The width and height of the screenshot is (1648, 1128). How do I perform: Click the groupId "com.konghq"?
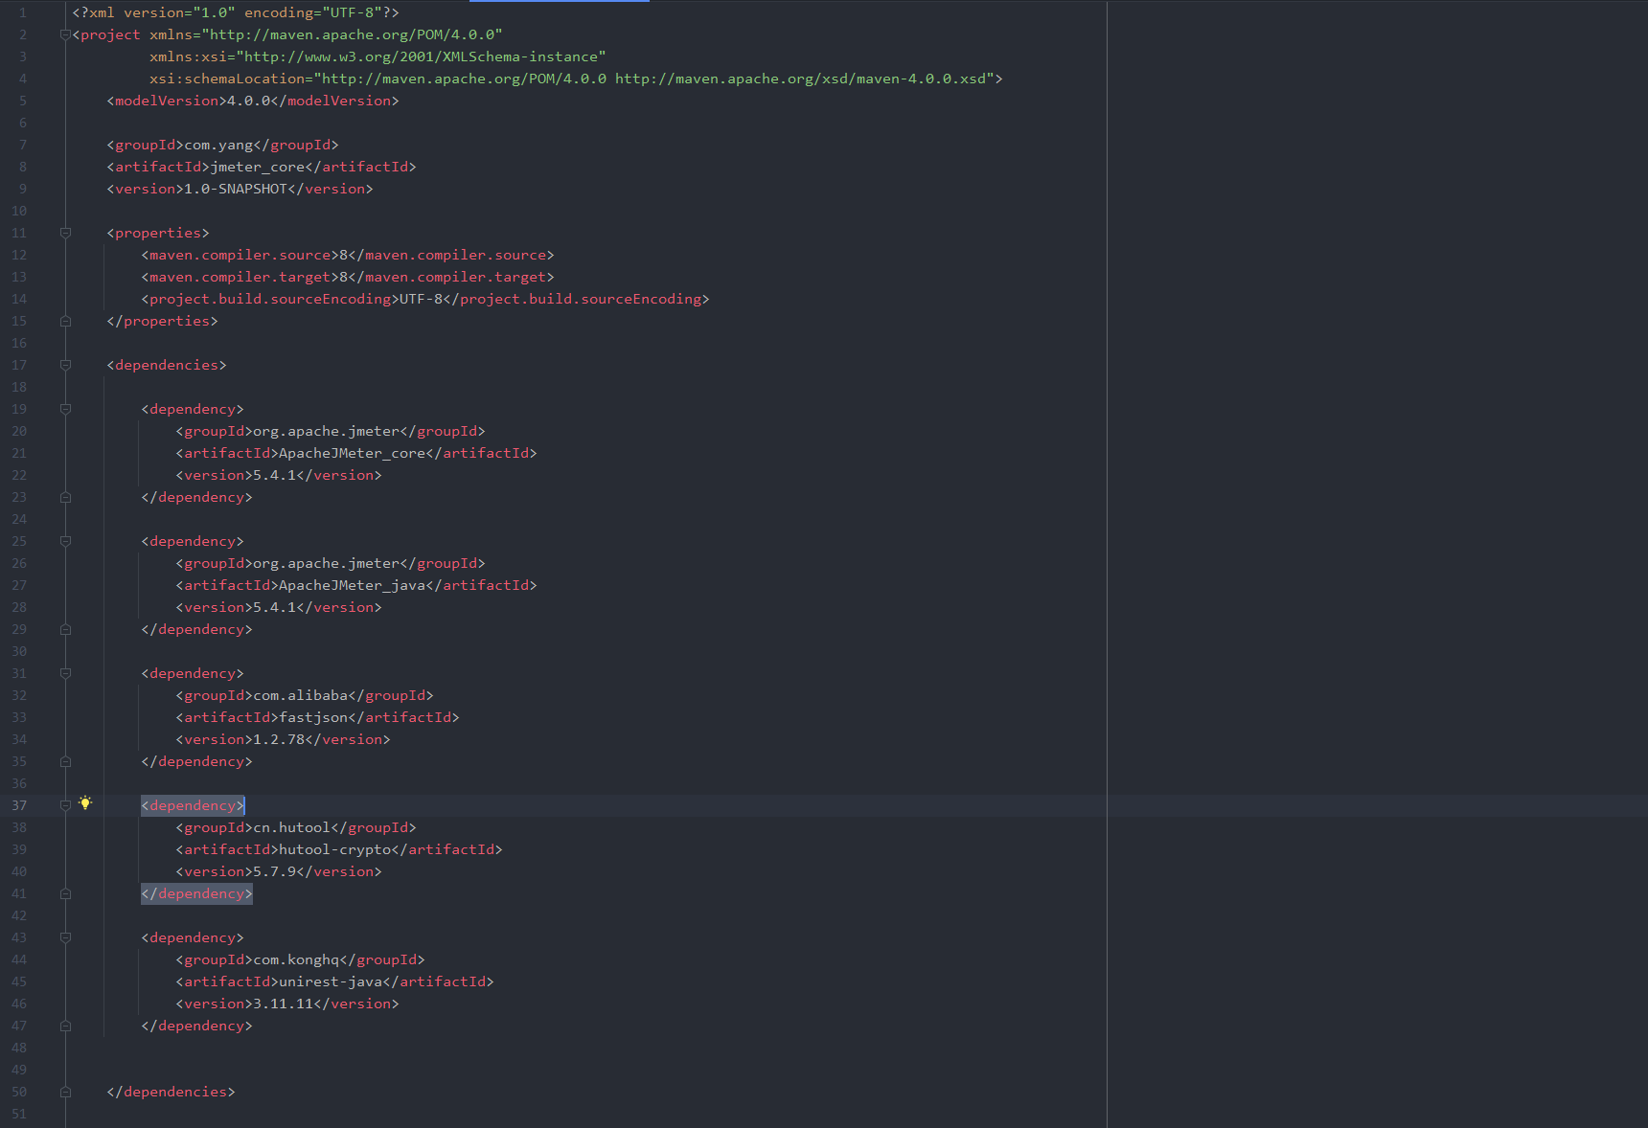[296, 959]
